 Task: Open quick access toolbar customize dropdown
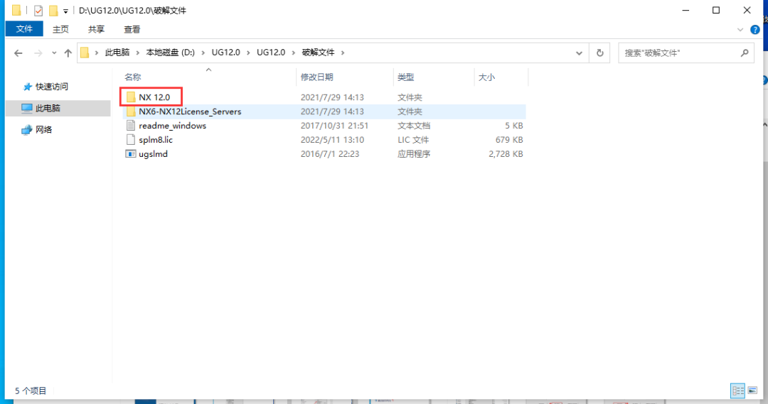pos(66,11)
